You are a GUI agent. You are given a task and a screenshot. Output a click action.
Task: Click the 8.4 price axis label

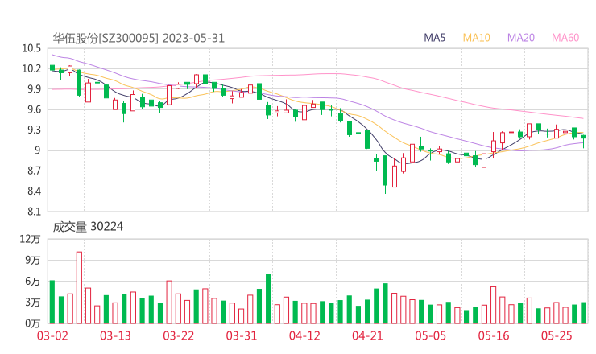pyautogui.click(x=34, y=191)
